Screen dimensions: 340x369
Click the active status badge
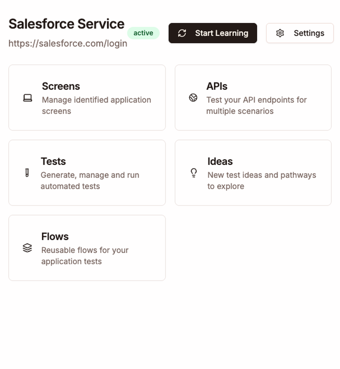[143, 33]
